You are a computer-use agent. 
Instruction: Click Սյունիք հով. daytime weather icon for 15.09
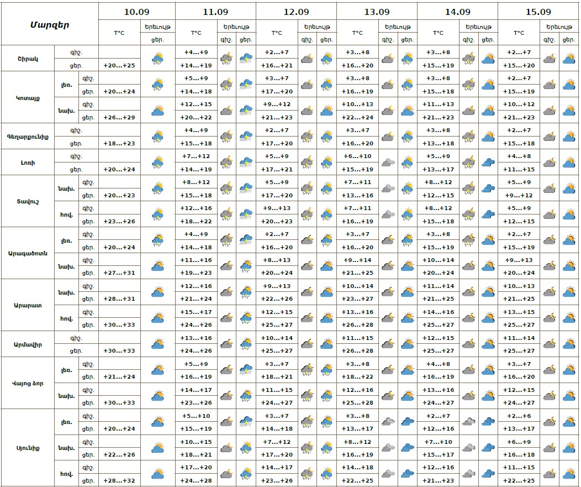click(569, 474)
